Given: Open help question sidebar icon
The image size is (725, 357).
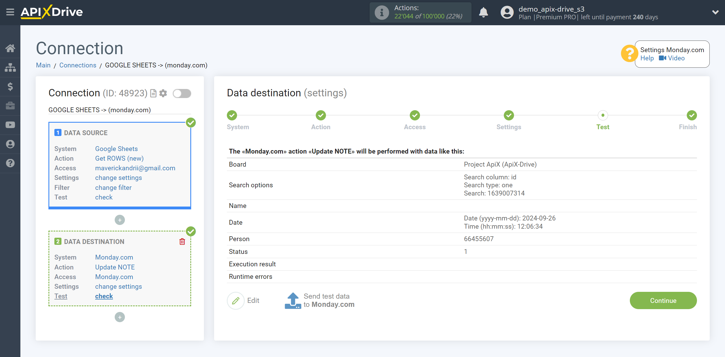Looking at the screenshot, I should 10,163.
